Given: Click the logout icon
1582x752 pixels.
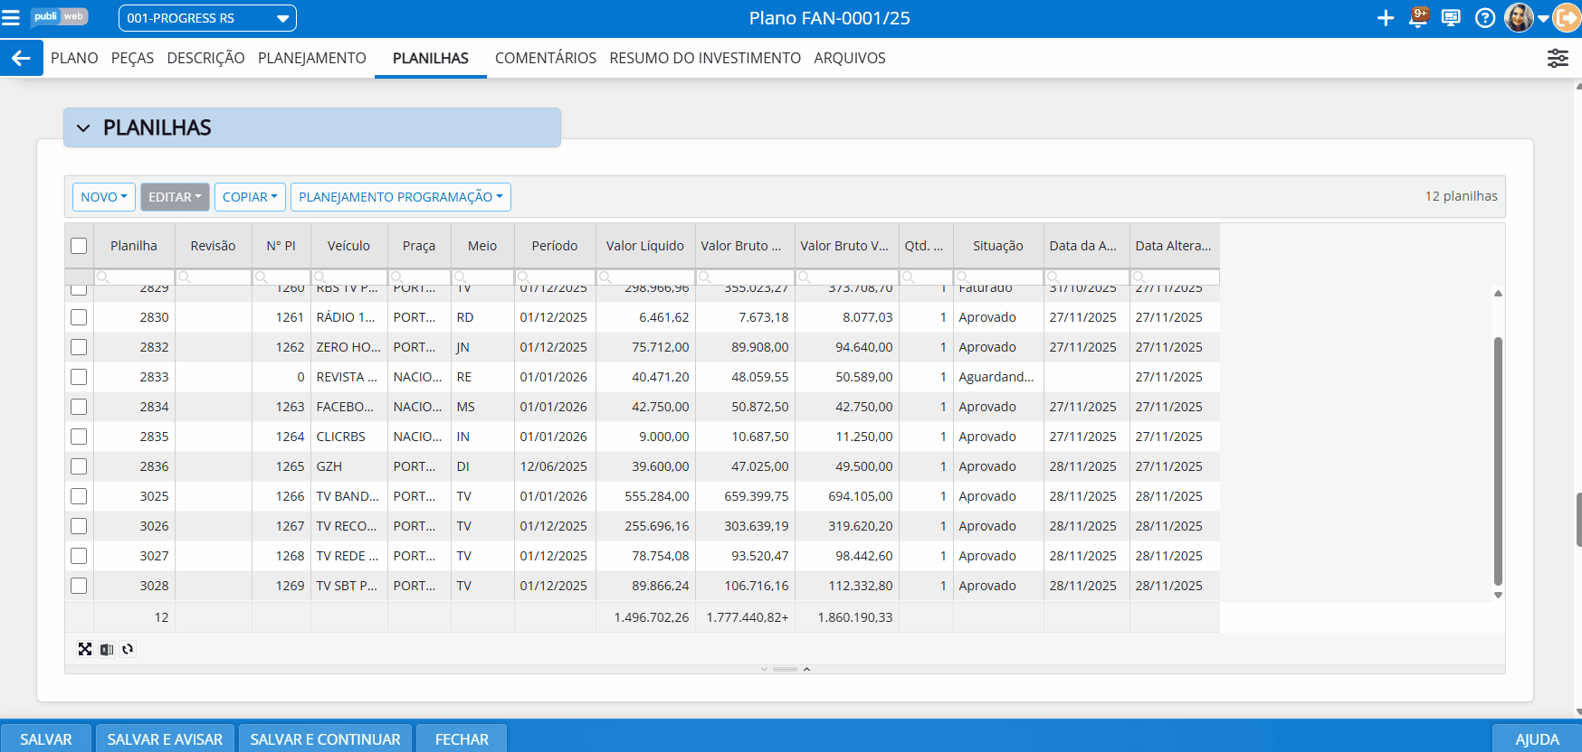Looking at the screenshot, I should tap(1567, 18).
